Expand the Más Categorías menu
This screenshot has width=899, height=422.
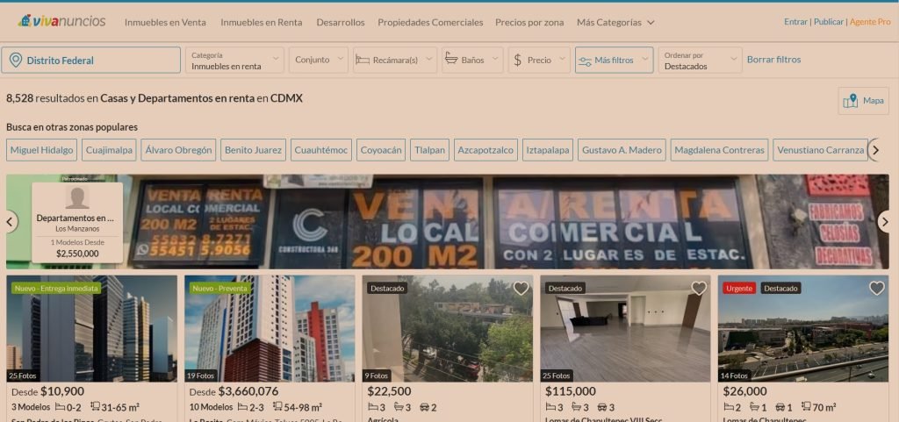(615, 22)
